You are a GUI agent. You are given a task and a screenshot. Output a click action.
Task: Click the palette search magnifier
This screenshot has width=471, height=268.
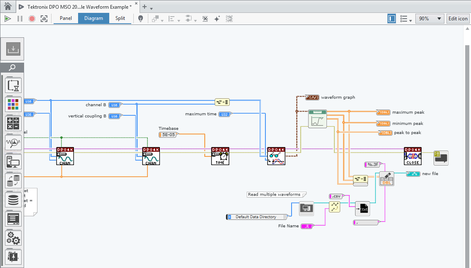(x=12, y=68)
